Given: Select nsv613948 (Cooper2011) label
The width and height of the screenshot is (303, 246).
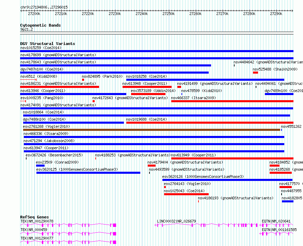Looking at the screenshot, I should tap(145, 83).
